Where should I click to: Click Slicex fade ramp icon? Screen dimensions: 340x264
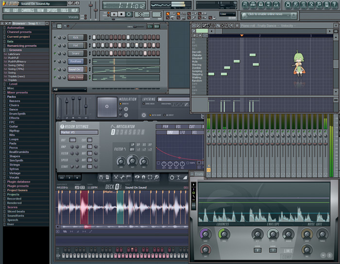[185, 178]
